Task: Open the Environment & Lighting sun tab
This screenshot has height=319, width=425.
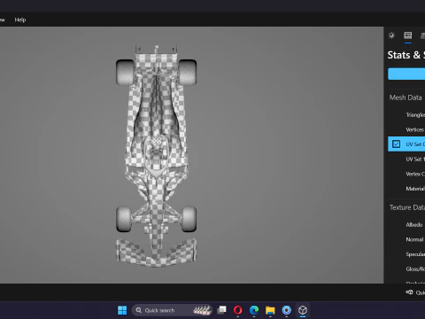Action: [x=391, y=35]
